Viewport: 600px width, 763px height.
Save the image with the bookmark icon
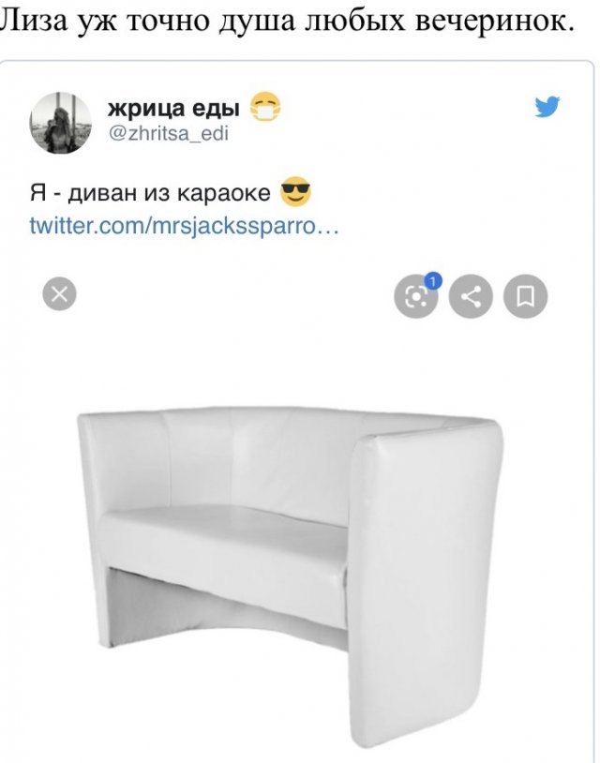(x=525, y=296)
